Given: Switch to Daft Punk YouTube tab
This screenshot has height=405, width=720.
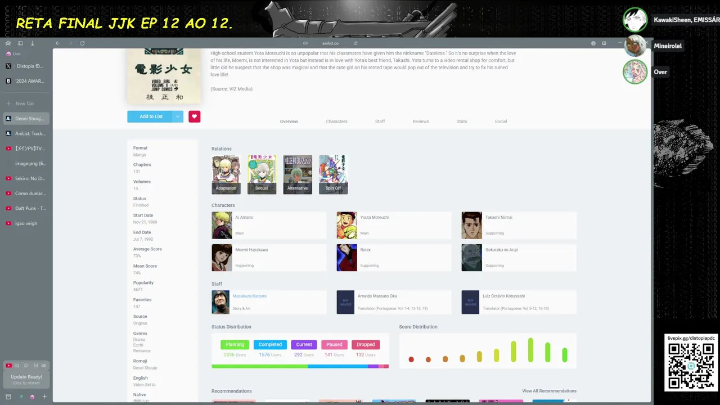Looking at the screenshot, I should point(25,208).
